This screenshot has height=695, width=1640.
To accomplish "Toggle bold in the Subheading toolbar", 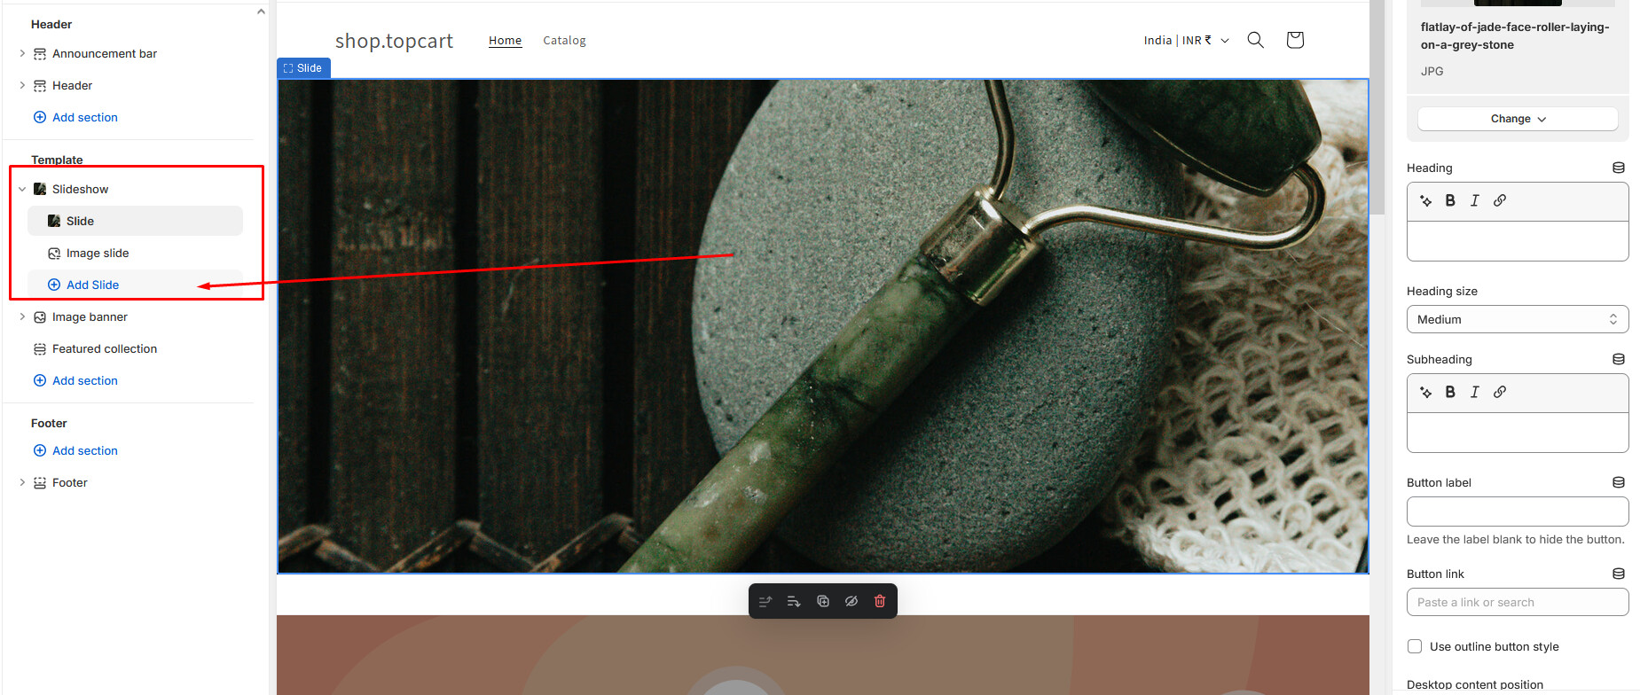I will (x=1450, y=393).
